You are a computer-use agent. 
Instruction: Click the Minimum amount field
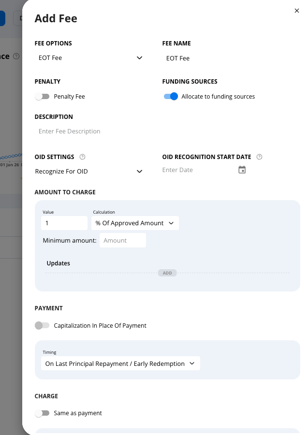point(122,240)
